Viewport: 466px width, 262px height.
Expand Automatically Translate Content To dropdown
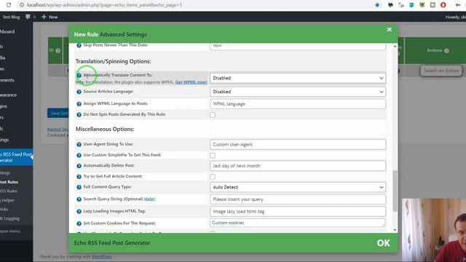coord(298,78)
